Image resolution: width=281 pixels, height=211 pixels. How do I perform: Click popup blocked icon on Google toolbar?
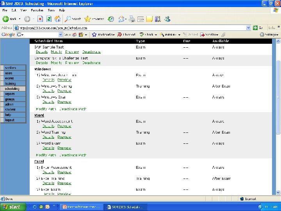click(x=119, y=35)
